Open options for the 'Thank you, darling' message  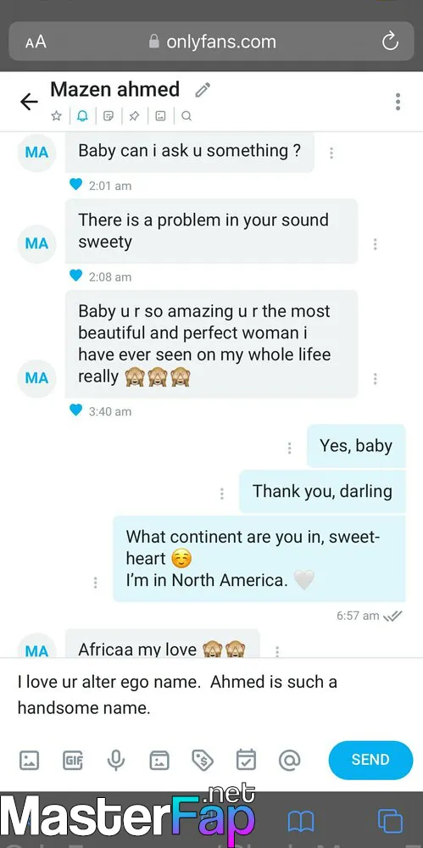coord(222,494)
